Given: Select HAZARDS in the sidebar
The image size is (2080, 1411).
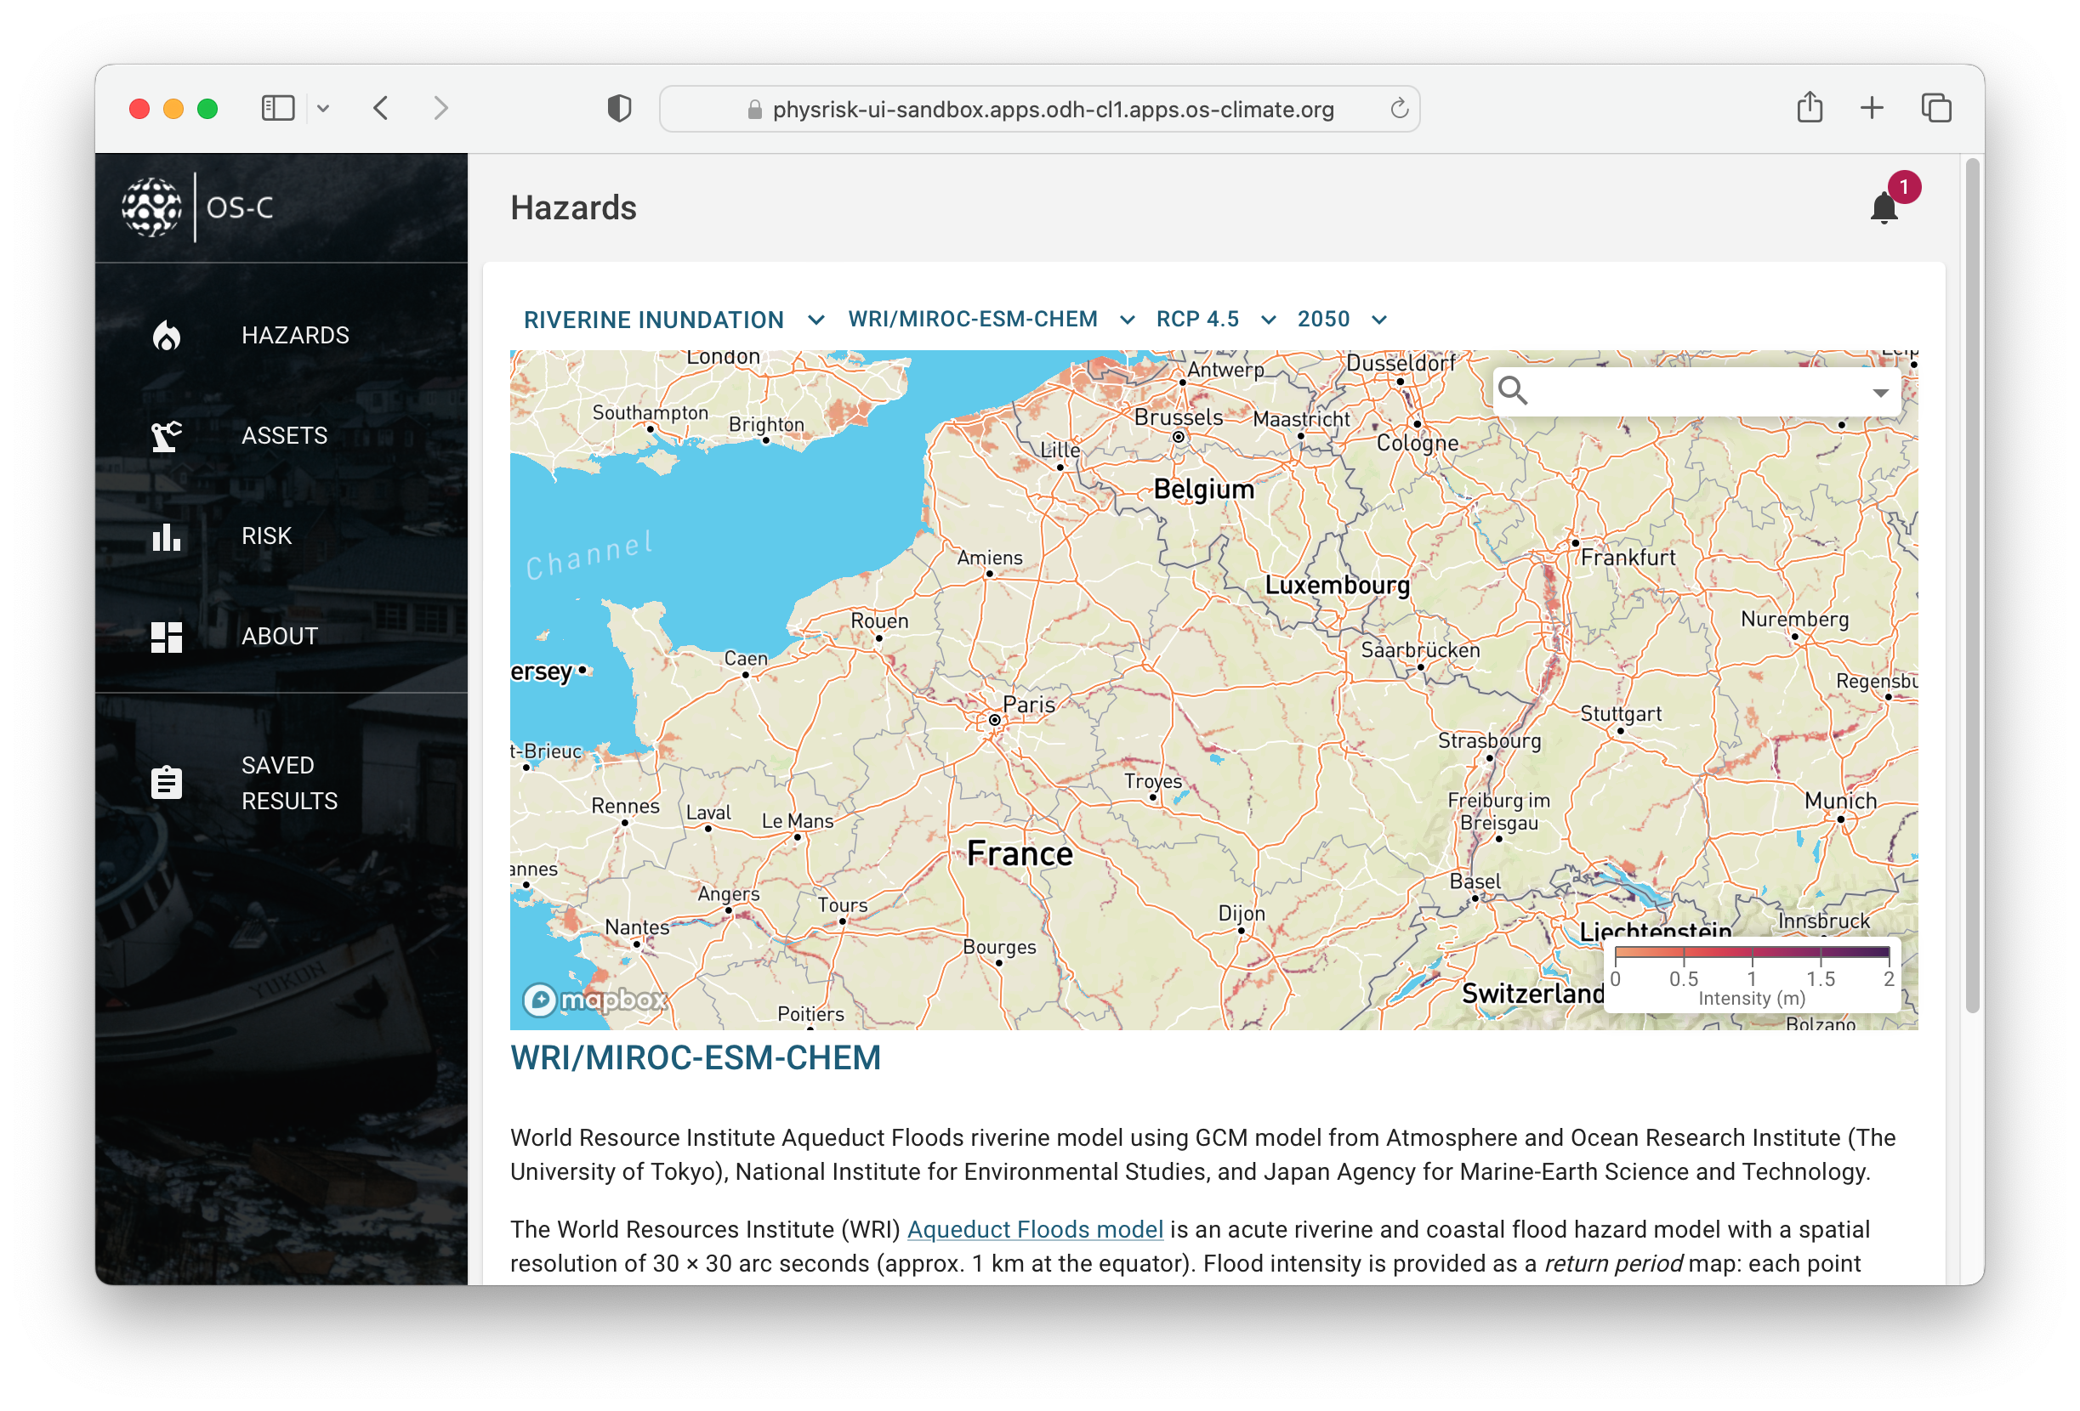Looking at the screenshot, I should [x=295, y=336].
